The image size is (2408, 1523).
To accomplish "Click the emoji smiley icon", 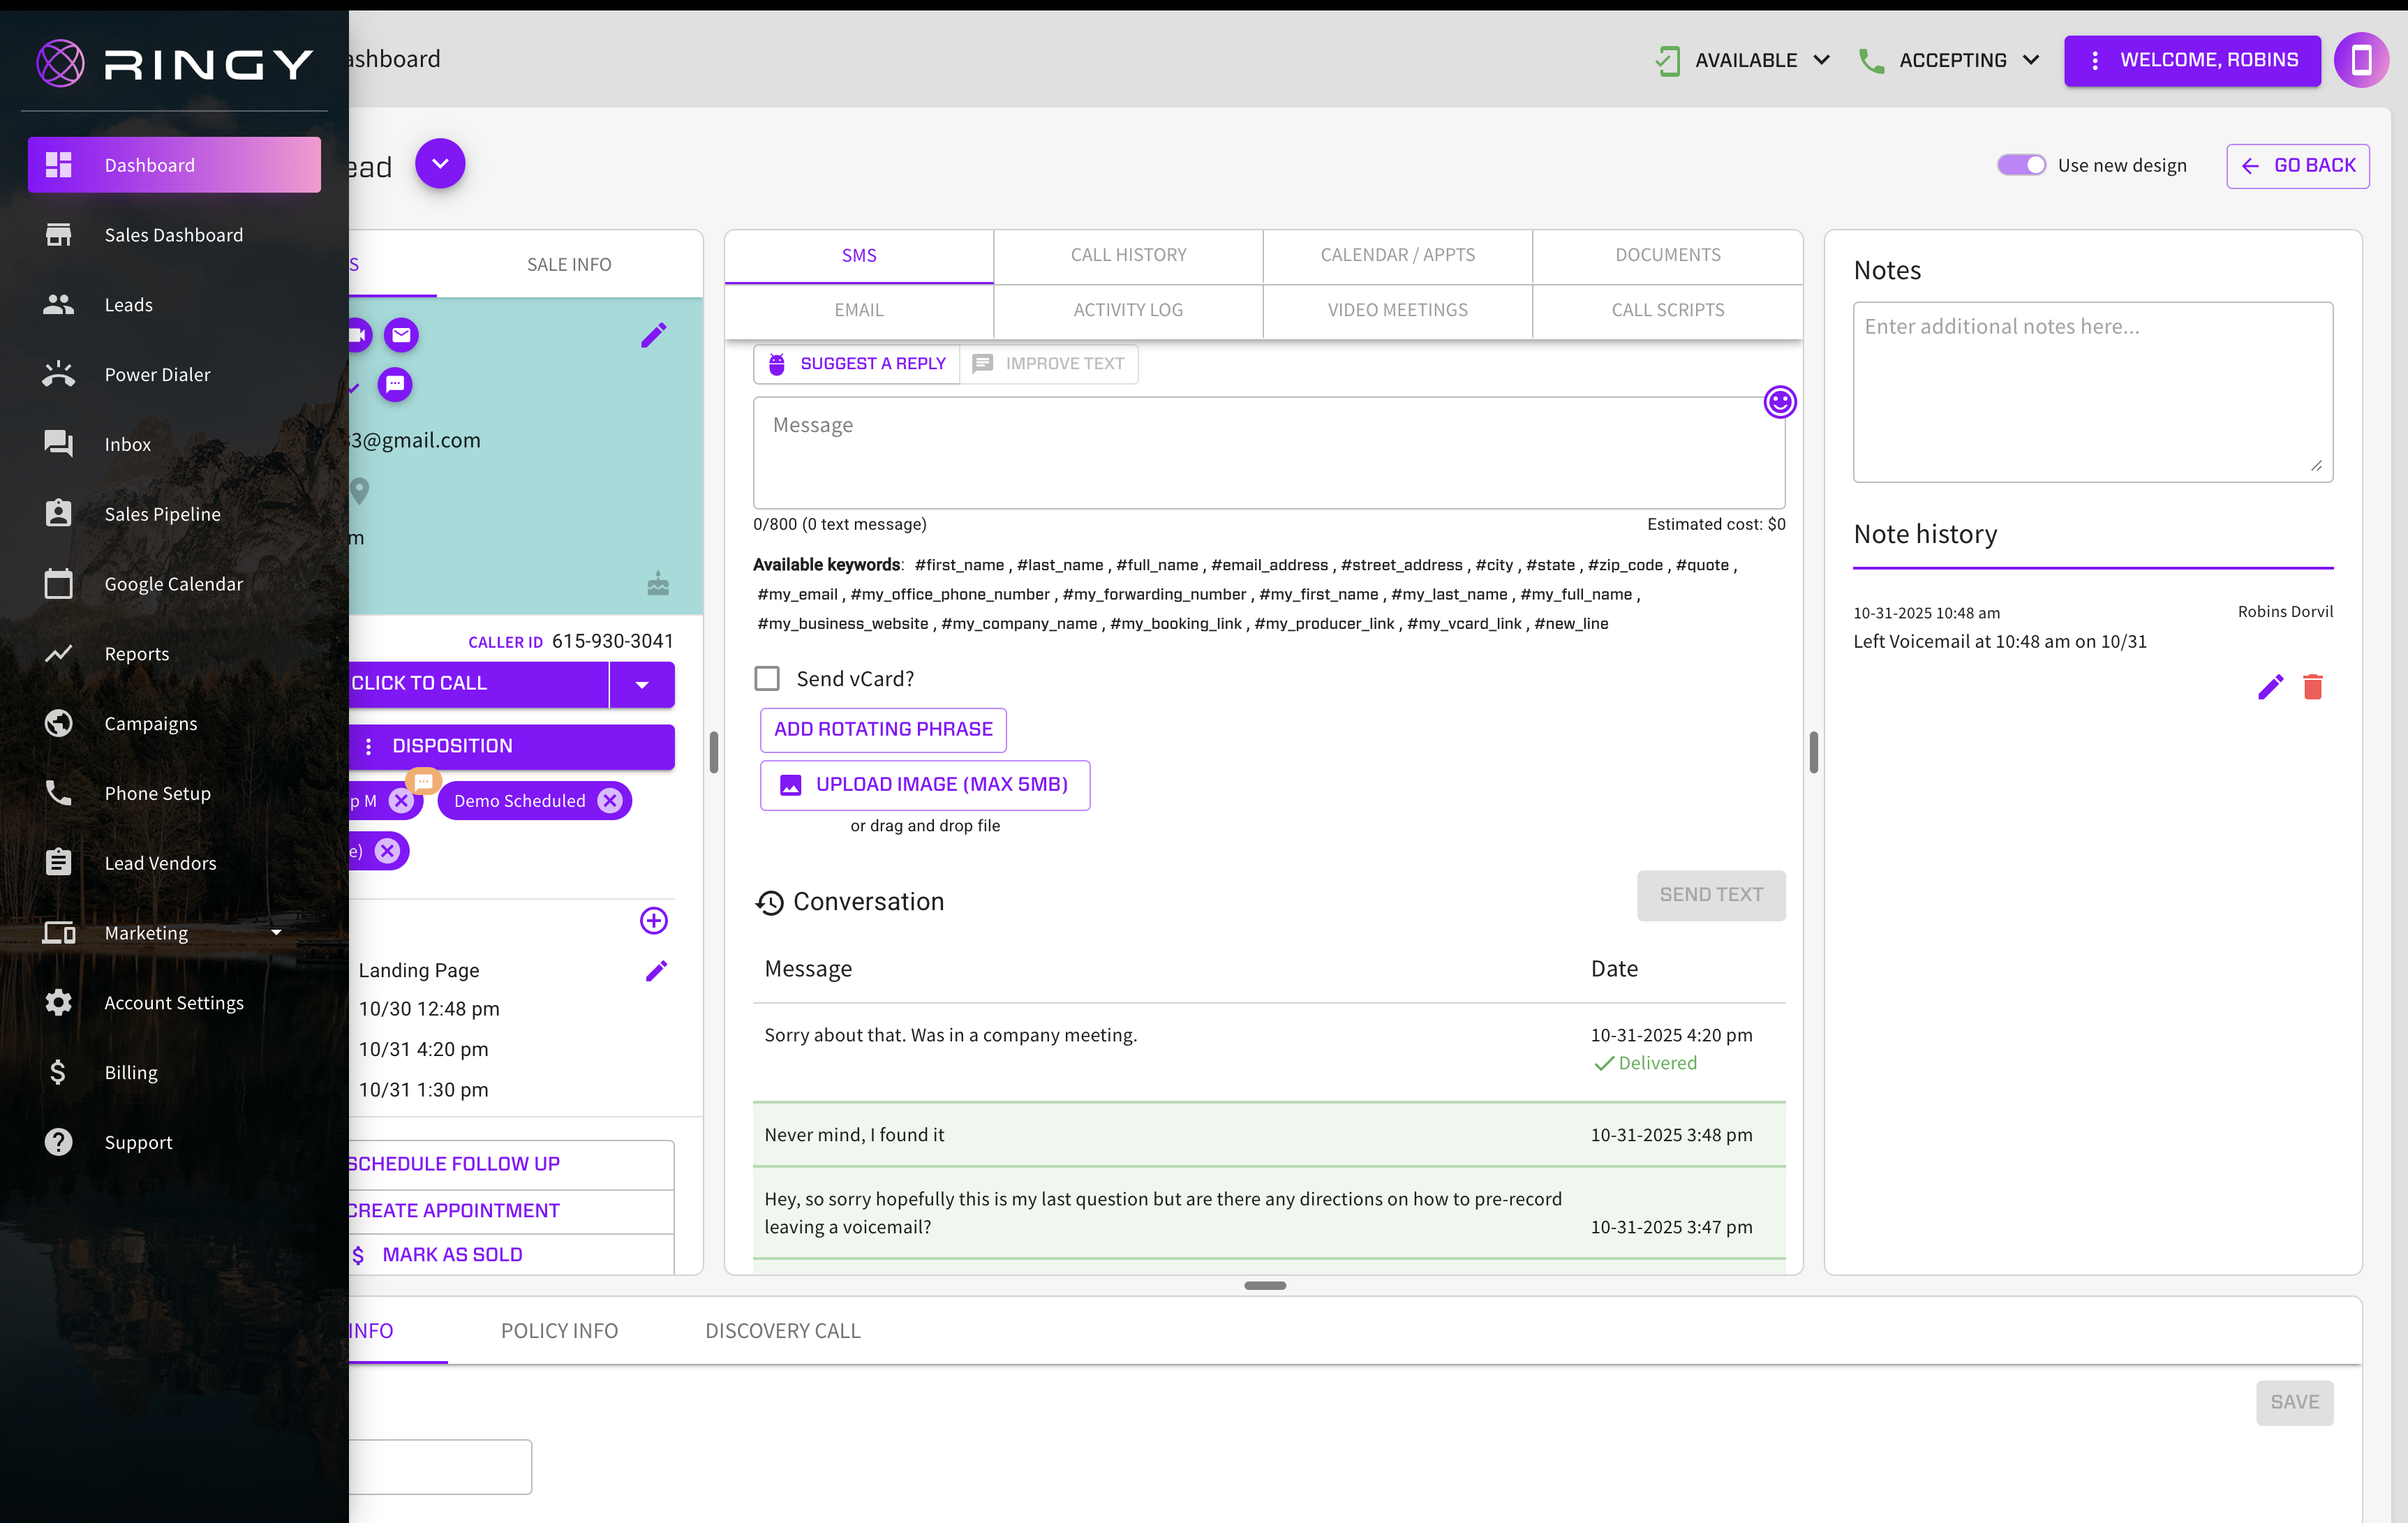I will click(x=1779, y=402).
